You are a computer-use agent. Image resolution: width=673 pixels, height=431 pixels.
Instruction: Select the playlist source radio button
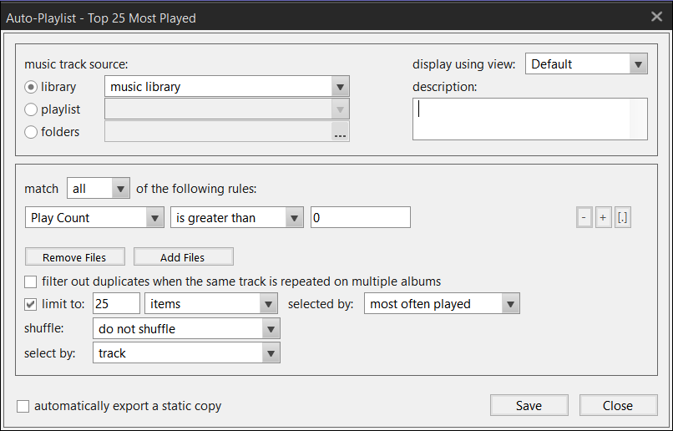point(32,109)
